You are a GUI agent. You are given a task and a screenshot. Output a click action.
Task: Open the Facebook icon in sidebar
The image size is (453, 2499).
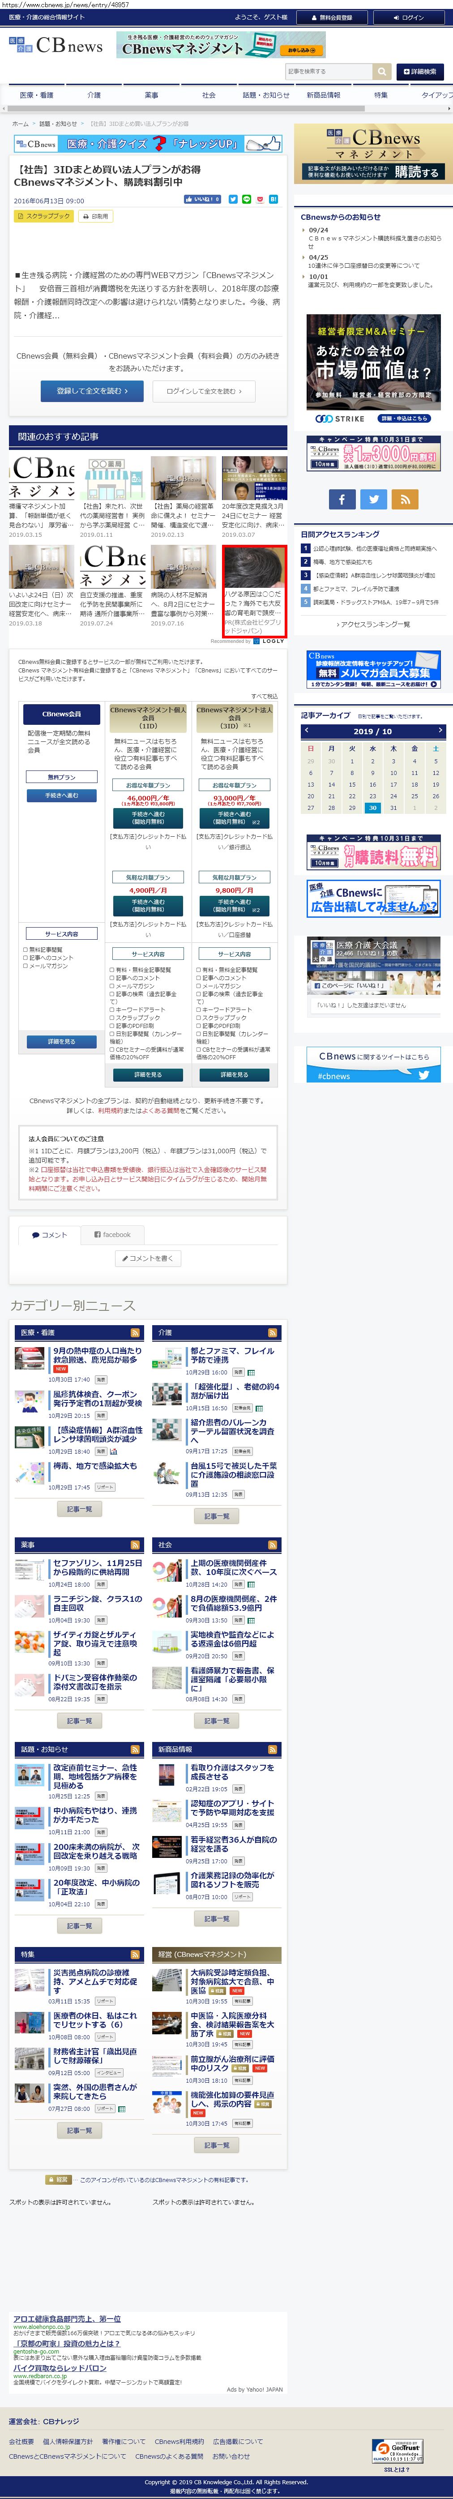(342, 499)
